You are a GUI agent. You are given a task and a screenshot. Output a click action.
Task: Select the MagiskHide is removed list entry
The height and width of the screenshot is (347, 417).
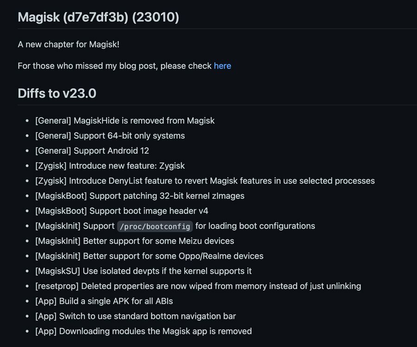coord(125,120)
